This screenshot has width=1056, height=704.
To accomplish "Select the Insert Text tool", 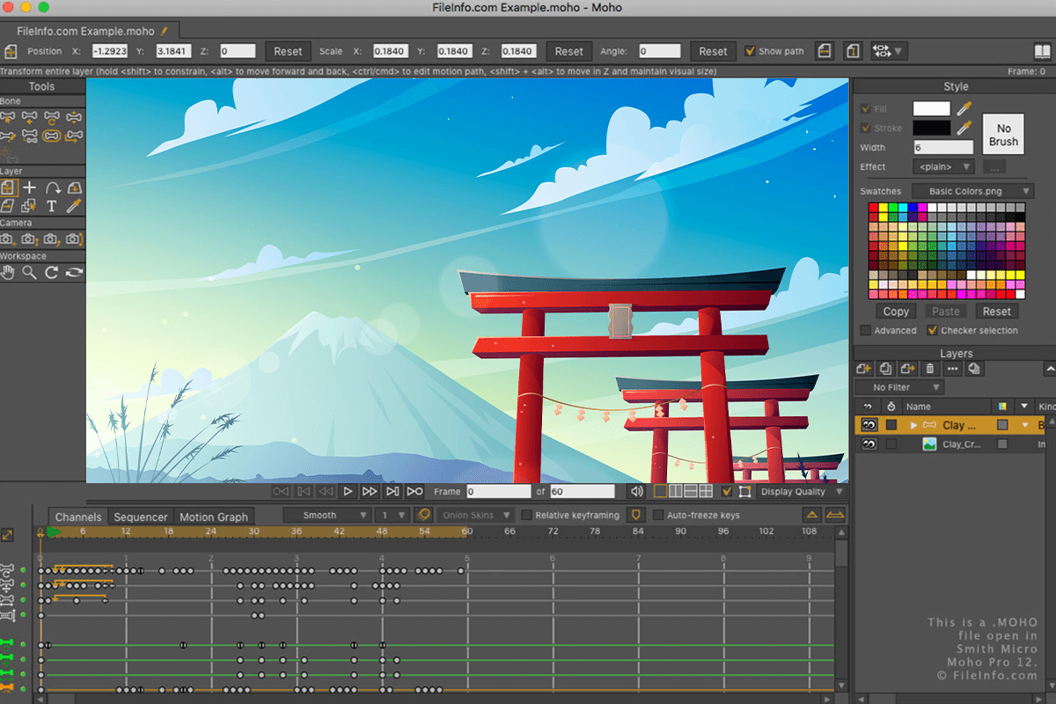I will click(x=53, y=205).
